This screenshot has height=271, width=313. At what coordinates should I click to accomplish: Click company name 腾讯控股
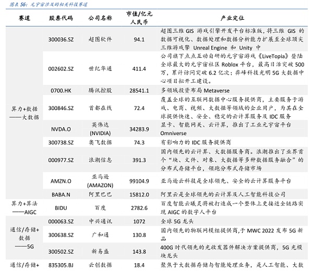coord(100,90)
